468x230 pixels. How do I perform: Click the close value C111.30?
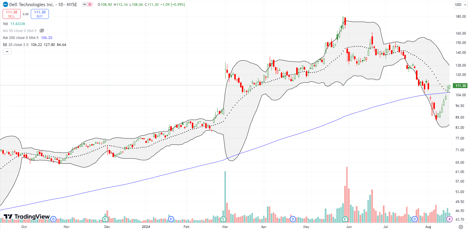click(151, 4)
